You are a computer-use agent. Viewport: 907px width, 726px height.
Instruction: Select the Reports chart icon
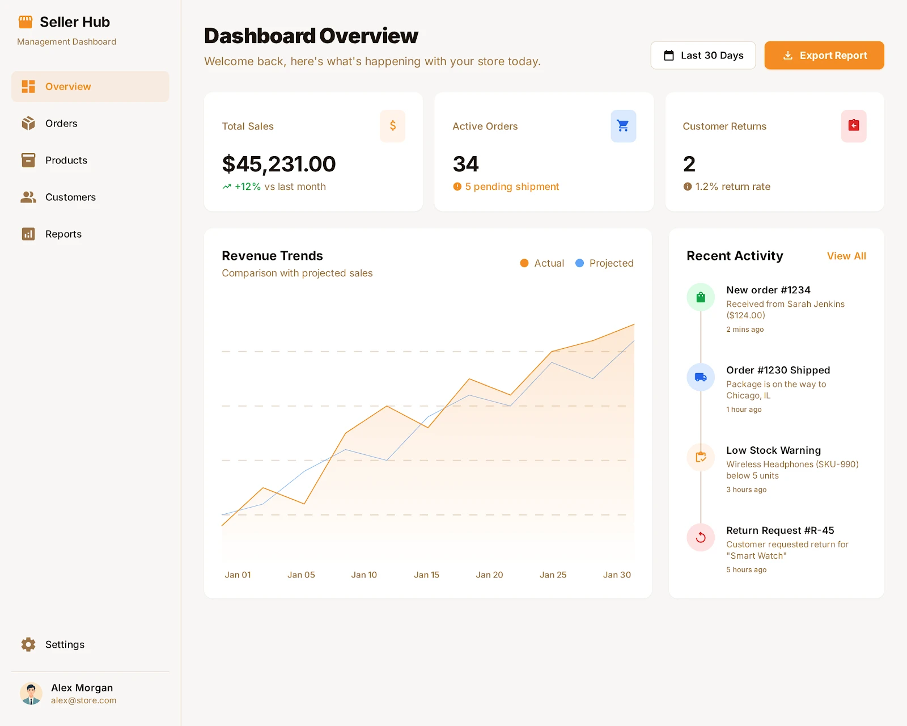(x=28, y=234)
